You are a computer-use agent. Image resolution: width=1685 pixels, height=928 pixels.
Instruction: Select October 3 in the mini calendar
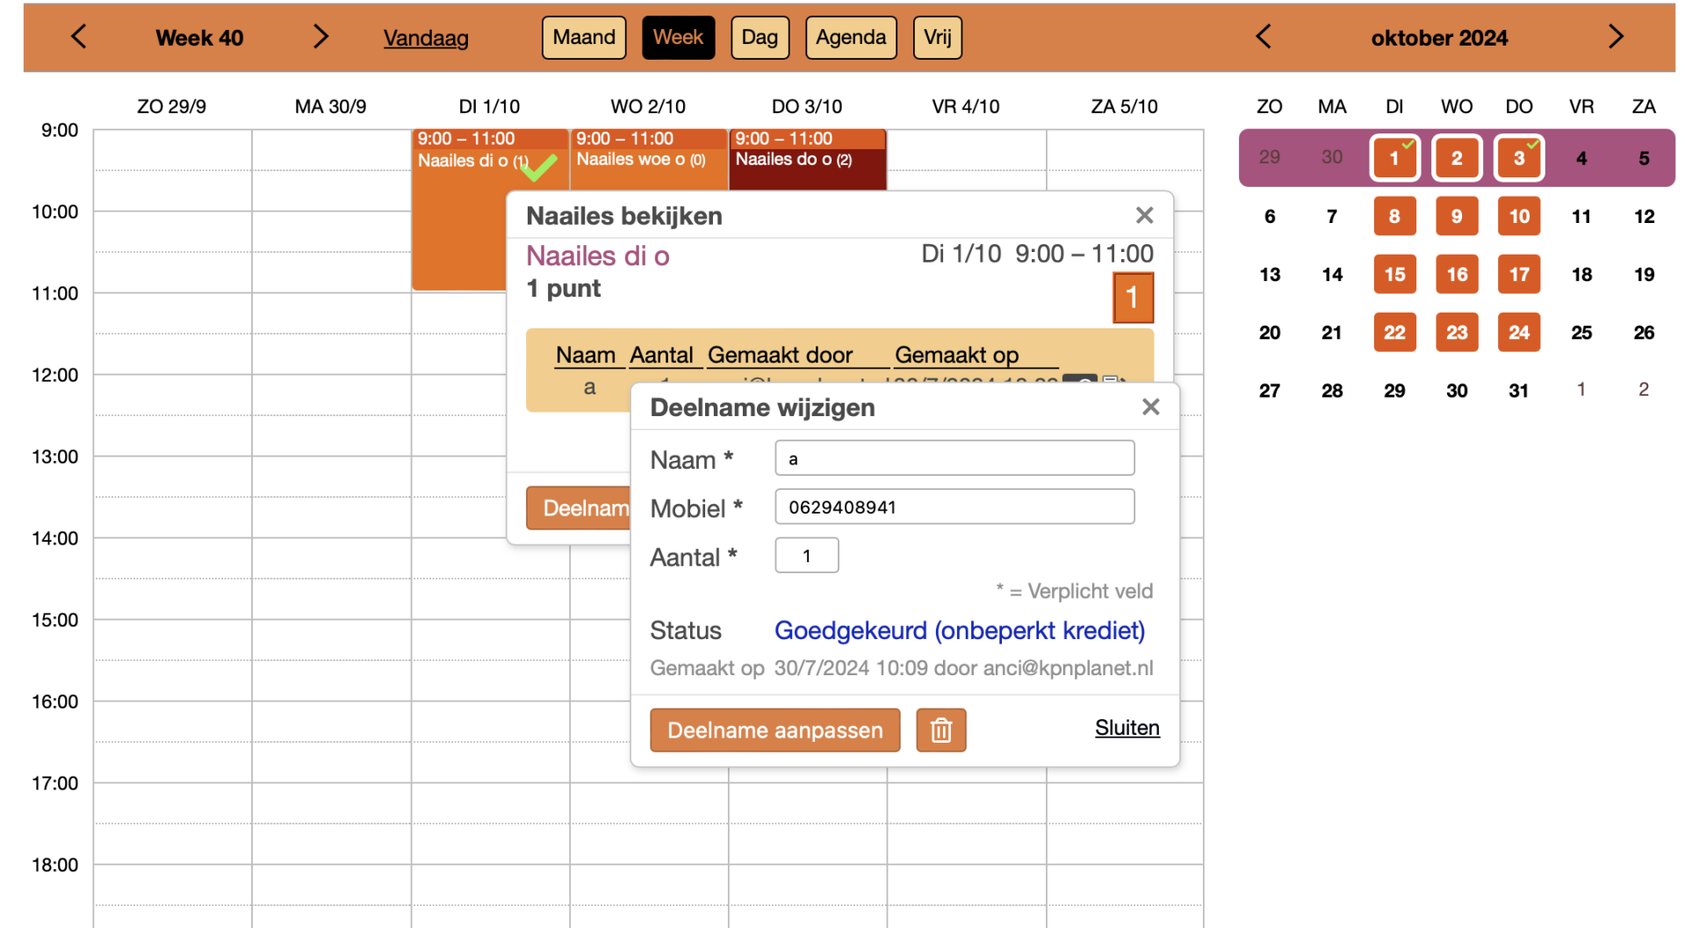point(1519,158)
